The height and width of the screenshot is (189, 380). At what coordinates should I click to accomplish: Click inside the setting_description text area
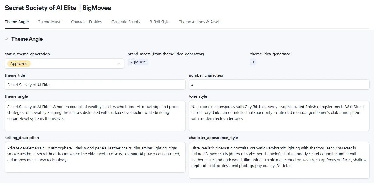point(95,157)
